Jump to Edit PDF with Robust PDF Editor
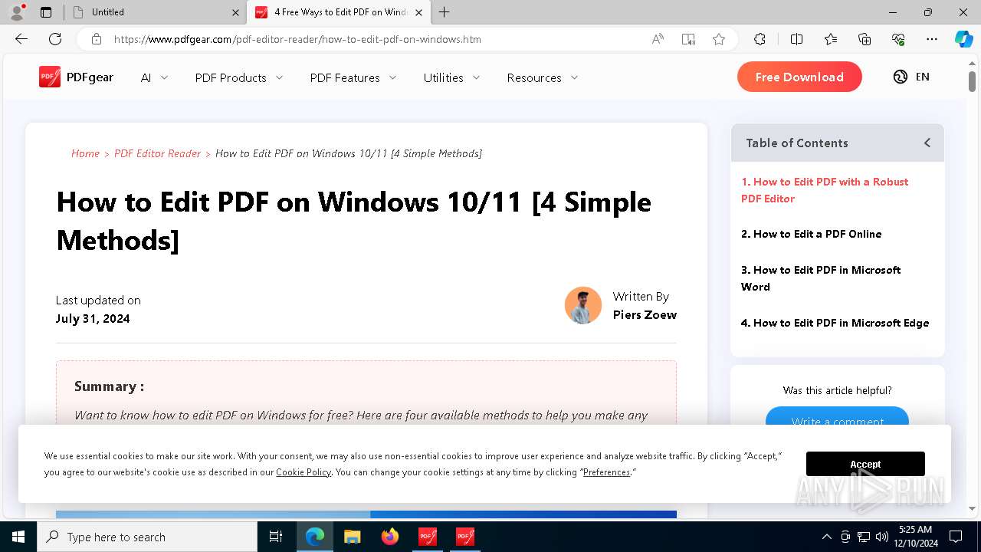The width and height of the screenshot is (981, 552). pyautogui.click(x=825, y=190)
